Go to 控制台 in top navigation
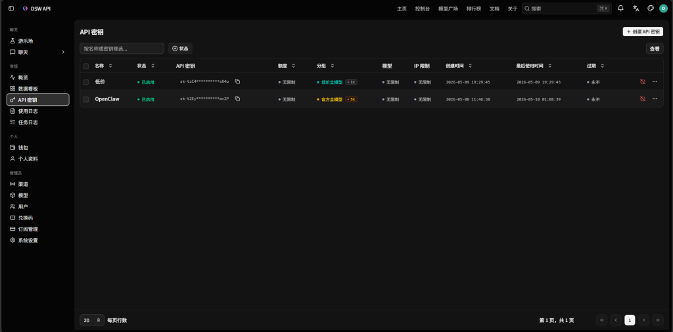 coord(423,9)
